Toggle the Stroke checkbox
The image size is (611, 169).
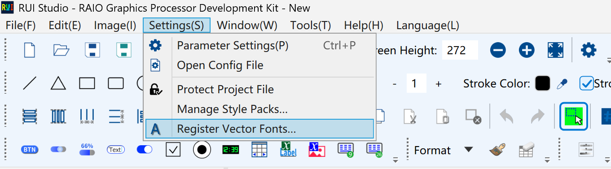[x=586, y=83]
